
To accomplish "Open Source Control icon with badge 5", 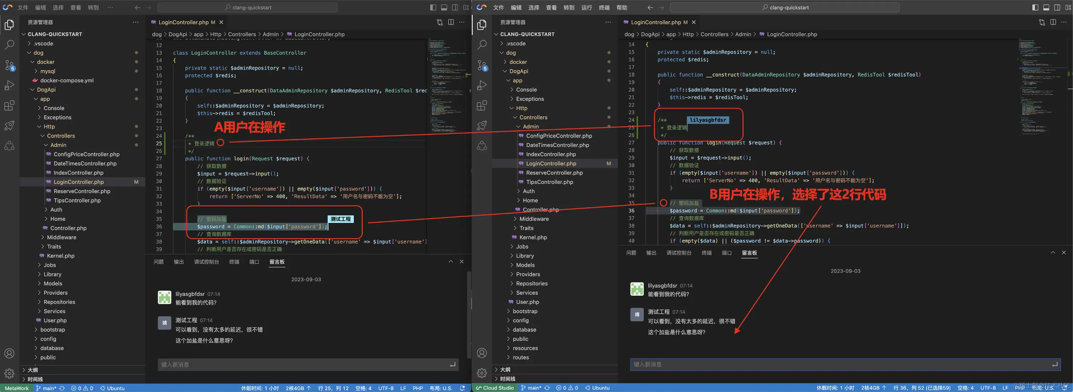I will [9, 65].
